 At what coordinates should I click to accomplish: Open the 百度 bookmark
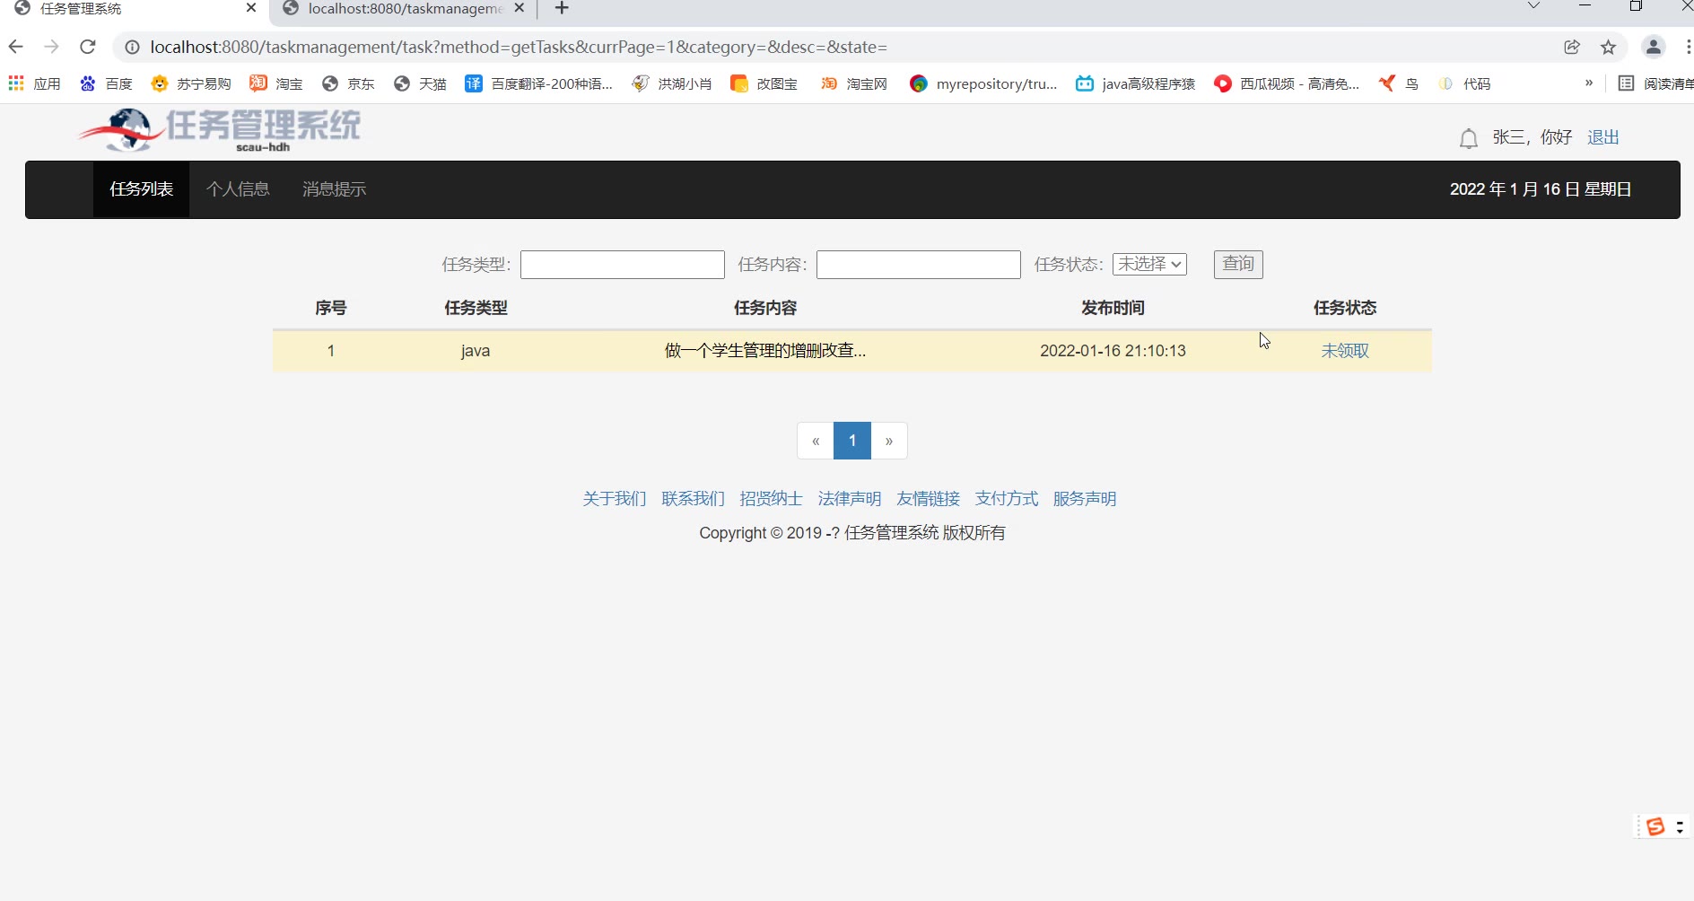click(x=106, y=83)
